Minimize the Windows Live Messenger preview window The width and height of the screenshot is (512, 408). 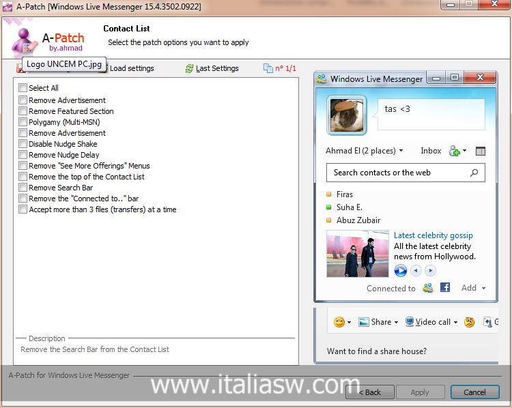pos(436,78)
